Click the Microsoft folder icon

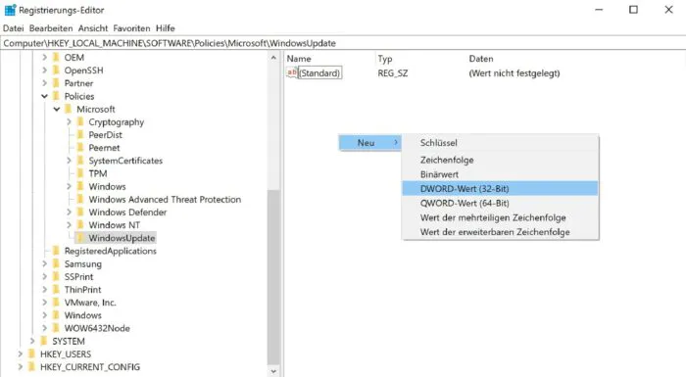coord(69,109)
